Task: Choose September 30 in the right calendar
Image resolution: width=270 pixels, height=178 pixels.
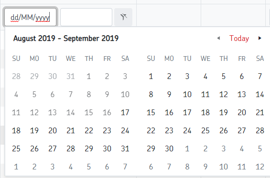Action: point(169,148)
